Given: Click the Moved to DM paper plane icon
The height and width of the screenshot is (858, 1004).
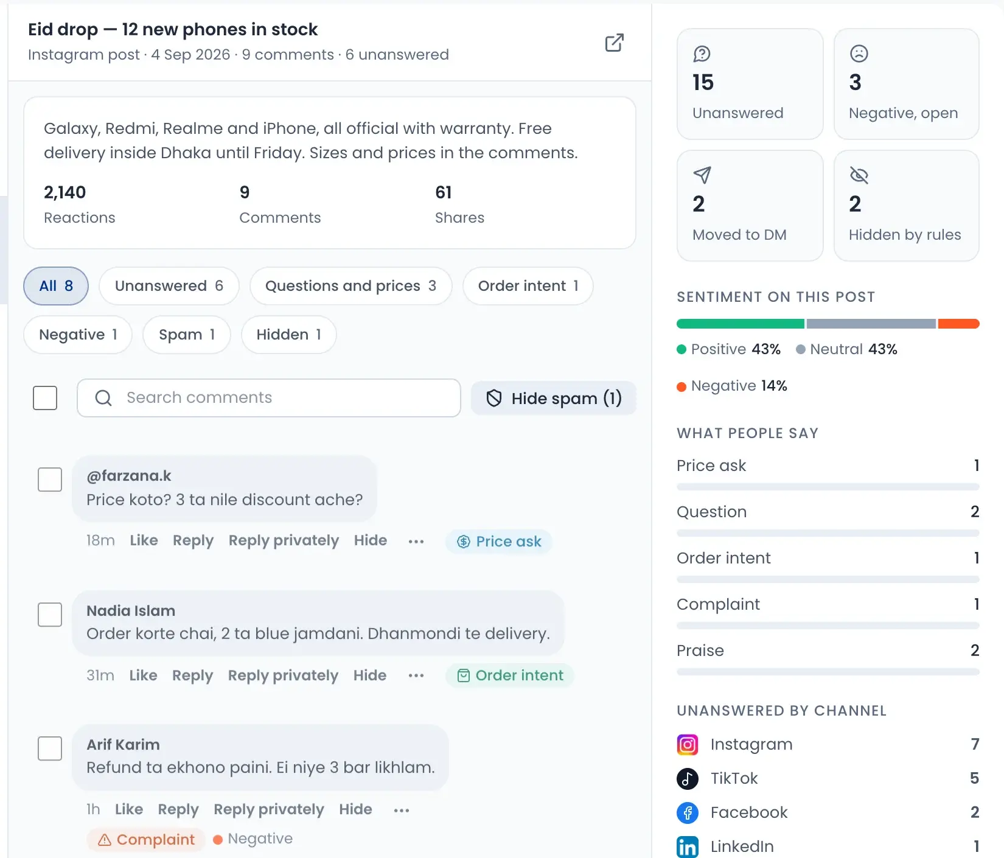Looking at the screenshot, I should (702, 175).
